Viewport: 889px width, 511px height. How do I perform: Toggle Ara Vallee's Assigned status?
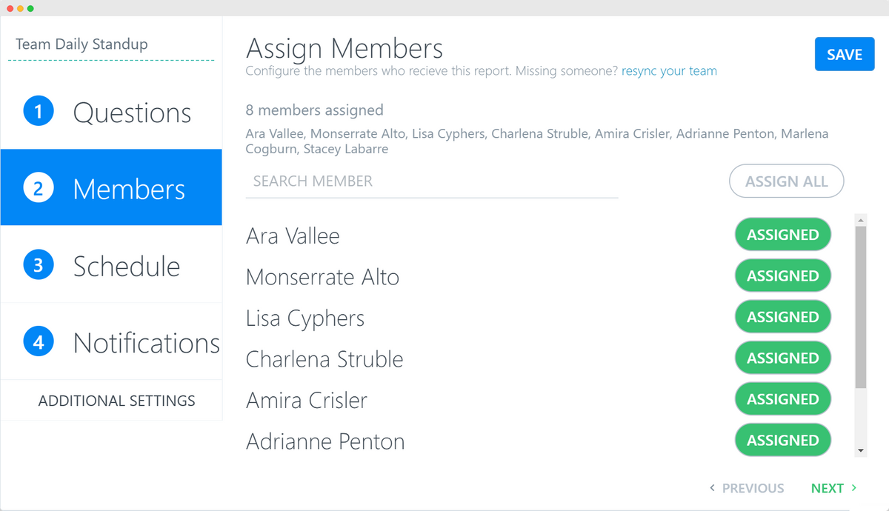[782, 235]
